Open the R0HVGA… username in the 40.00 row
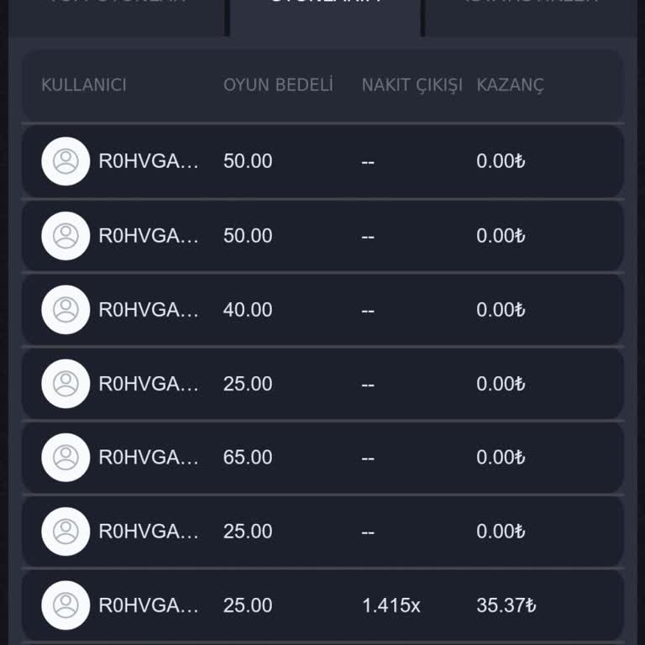645x645 pixels. [149, 310]
